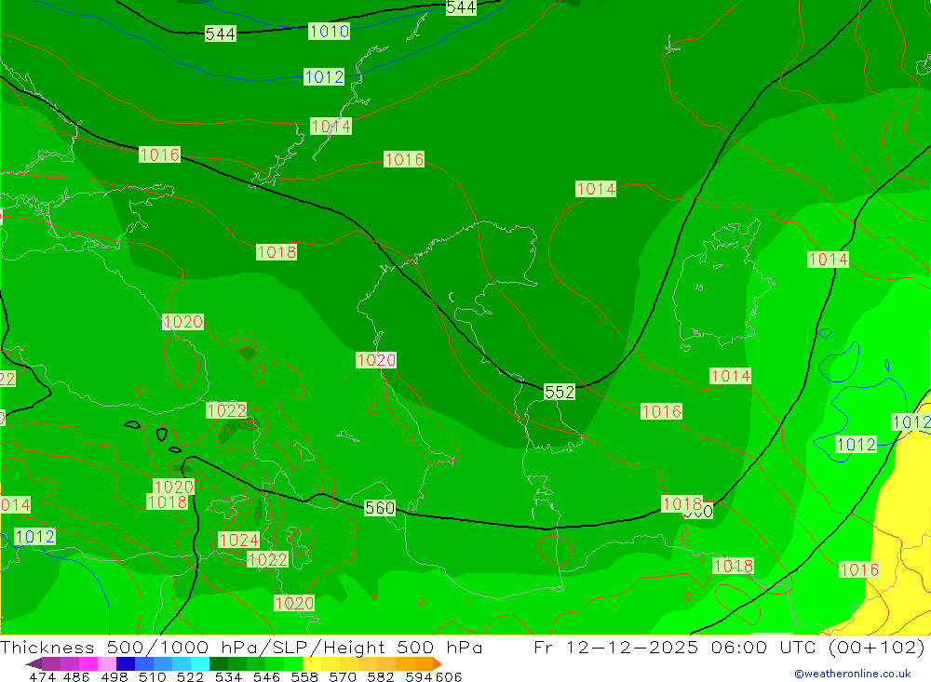Click the legend value 498
This screenshot has width=931, height=682.
click(114, 676)
